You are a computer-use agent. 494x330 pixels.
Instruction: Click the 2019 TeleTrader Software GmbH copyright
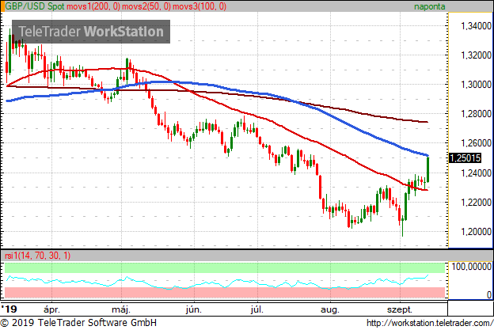point(78,323)
